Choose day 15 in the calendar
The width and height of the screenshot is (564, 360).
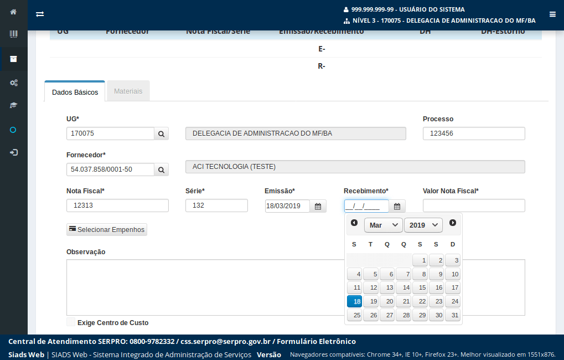coord(420,287)
